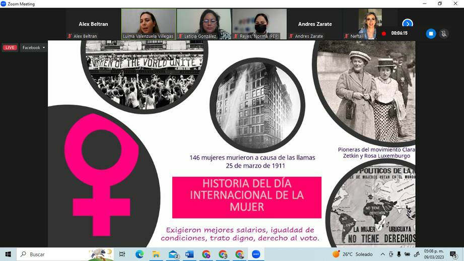Click the battery tray icon
The image size is (464, 261).
coord(407,254)
